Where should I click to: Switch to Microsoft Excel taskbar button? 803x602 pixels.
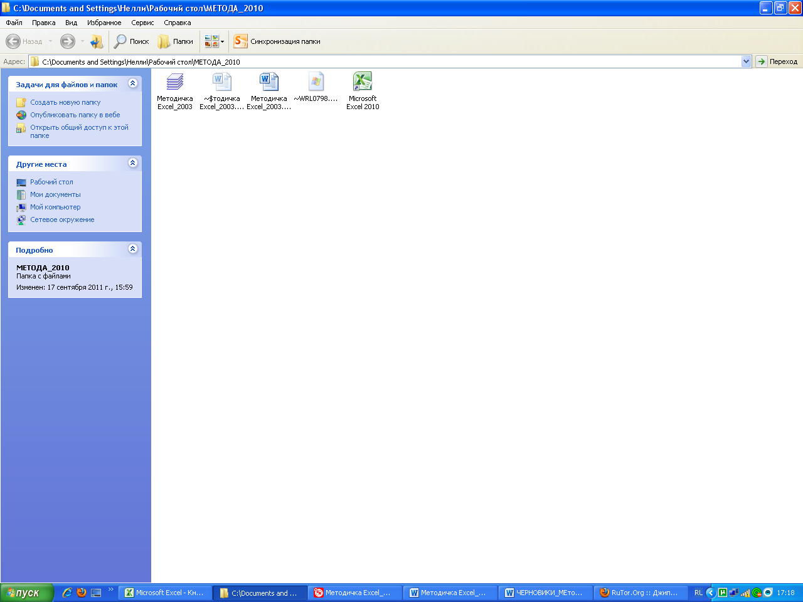pyautogui.click(x=164, y=593)
